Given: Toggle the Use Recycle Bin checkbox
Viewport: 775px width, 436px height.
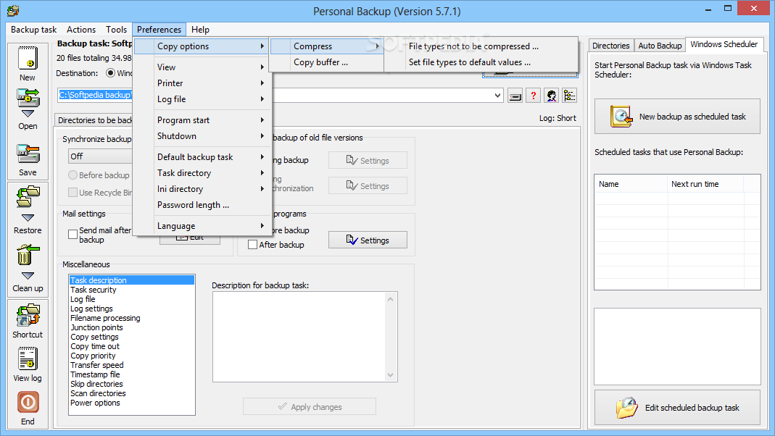Looking at the screenshot, I should point(72,192).
